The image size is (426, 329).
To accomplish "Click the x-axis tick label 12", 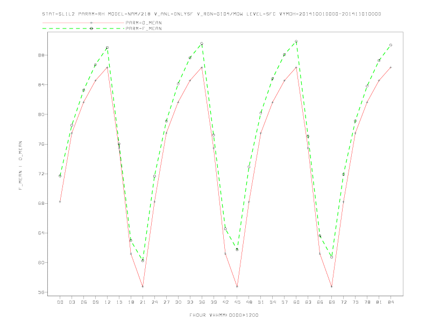I will click(108, 302).
